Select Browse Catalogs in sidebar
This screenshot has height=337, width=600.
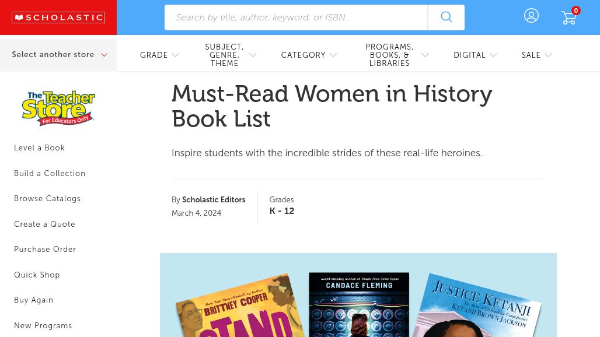coord(47,199)
